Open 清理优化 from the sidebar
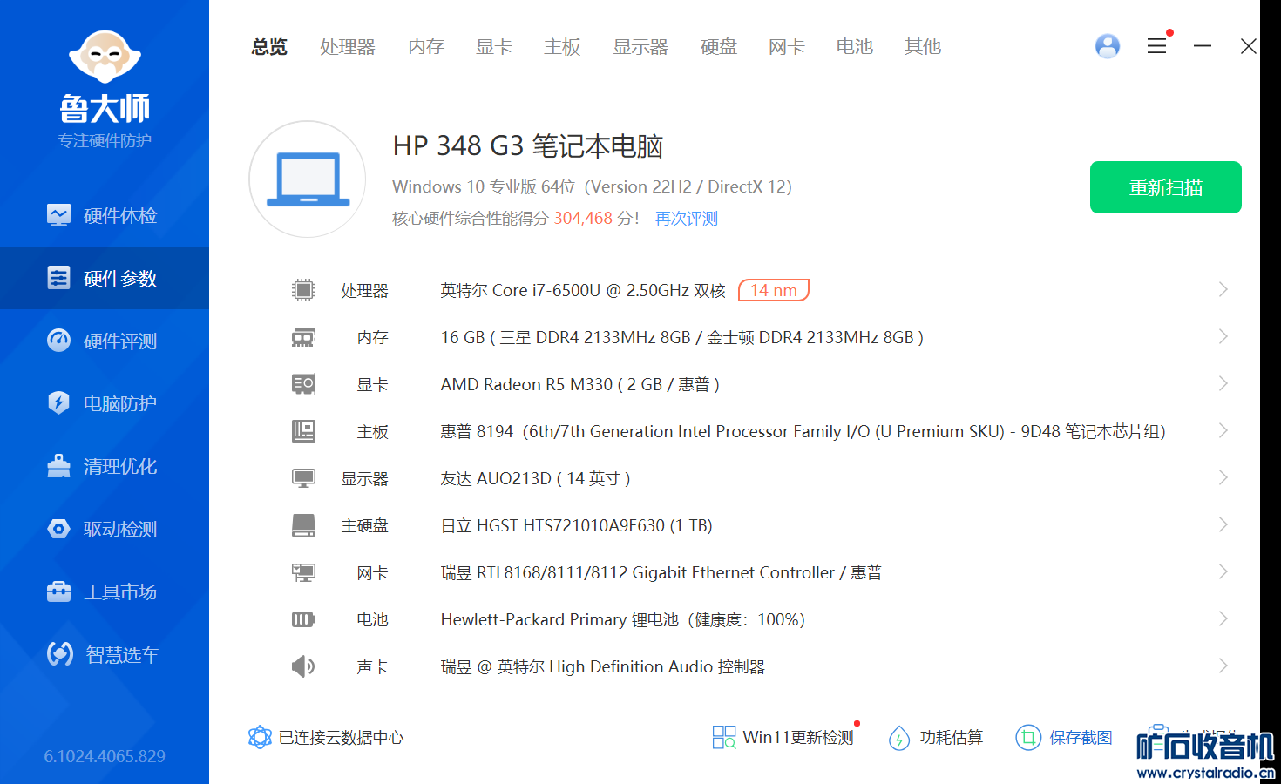1281x784 pixels. 105,466
